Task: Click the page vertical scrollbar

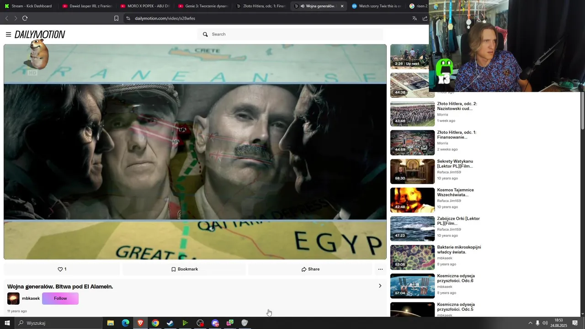Action: 582,111
